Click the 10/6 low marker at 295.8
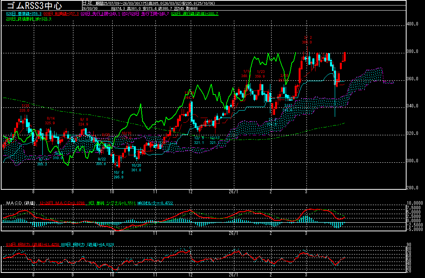425x278 pixels. 118,175
